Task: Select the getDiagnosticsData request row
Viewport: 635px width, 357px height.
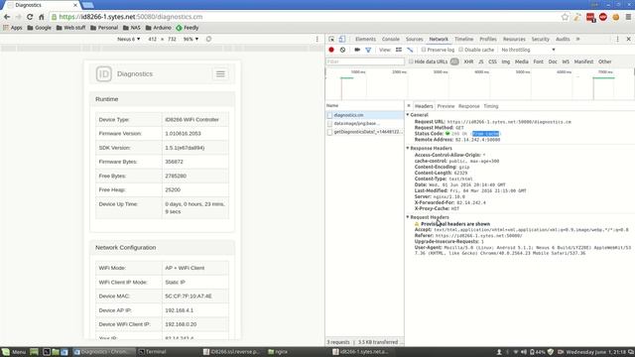Action: tap(364, 132)
